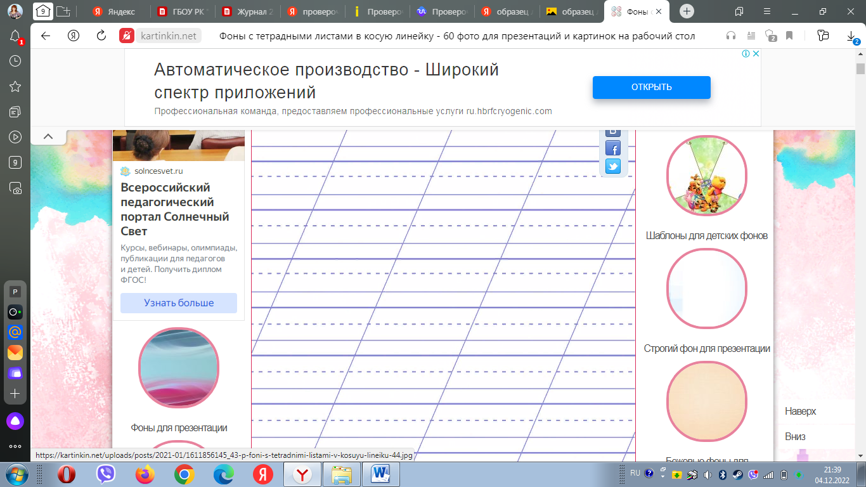Switch to the ГБОУ РК tab
This screenshot has height=487, width=866.
[x=184, y=11]
